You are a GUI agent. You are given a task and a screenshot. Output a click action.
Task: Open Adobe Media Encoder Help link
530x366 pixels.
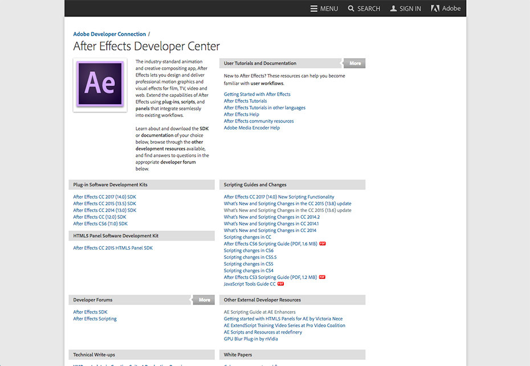tap(252, 128)
